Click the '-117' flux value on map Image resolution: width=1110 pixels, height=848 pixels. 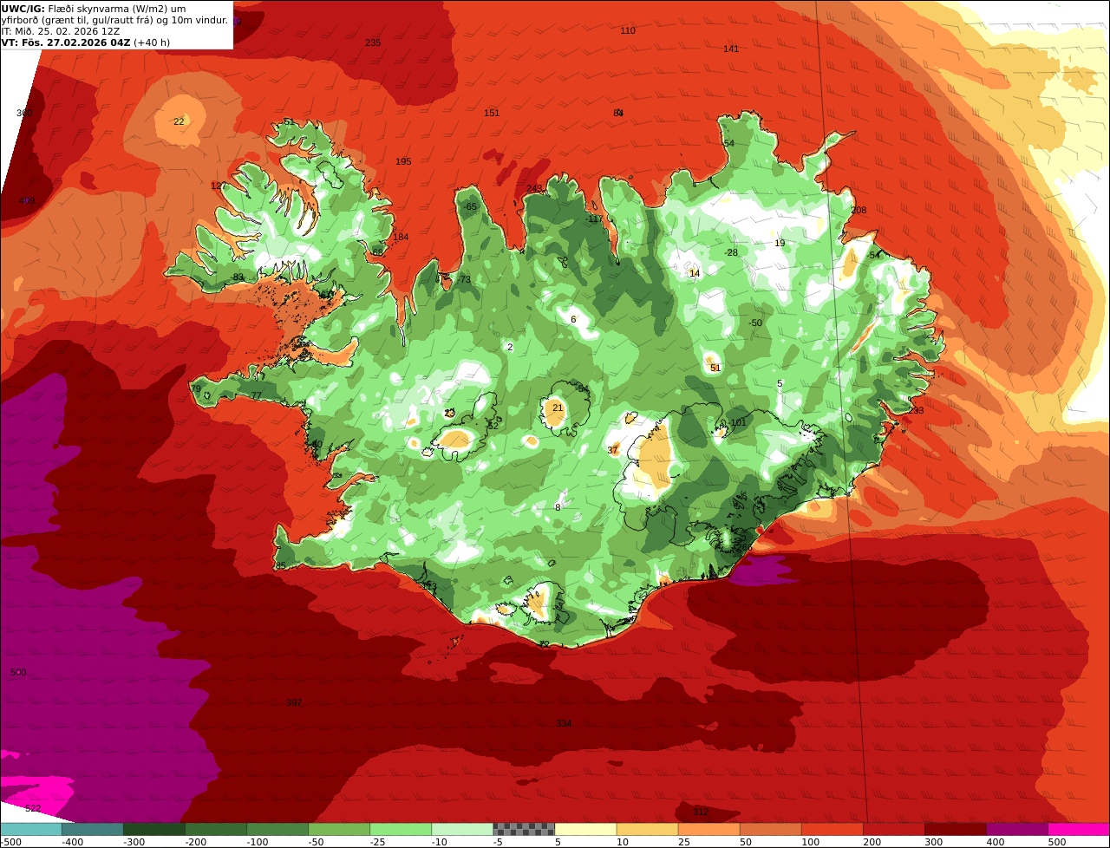coord(594,219)
